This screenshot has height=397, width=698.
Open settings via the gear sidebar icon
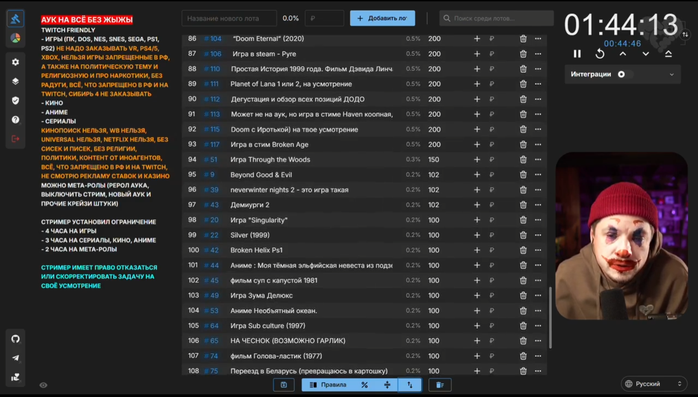click(15, 62)
